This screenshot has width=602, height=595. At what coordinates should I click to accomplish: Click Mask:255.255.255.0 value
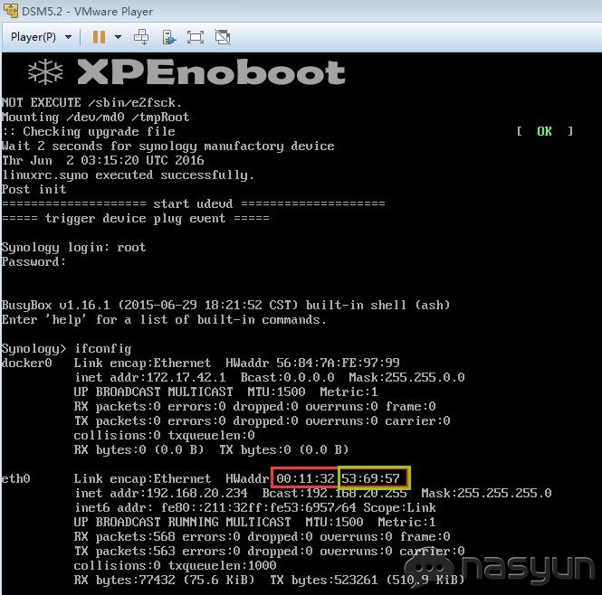[486, 493]
